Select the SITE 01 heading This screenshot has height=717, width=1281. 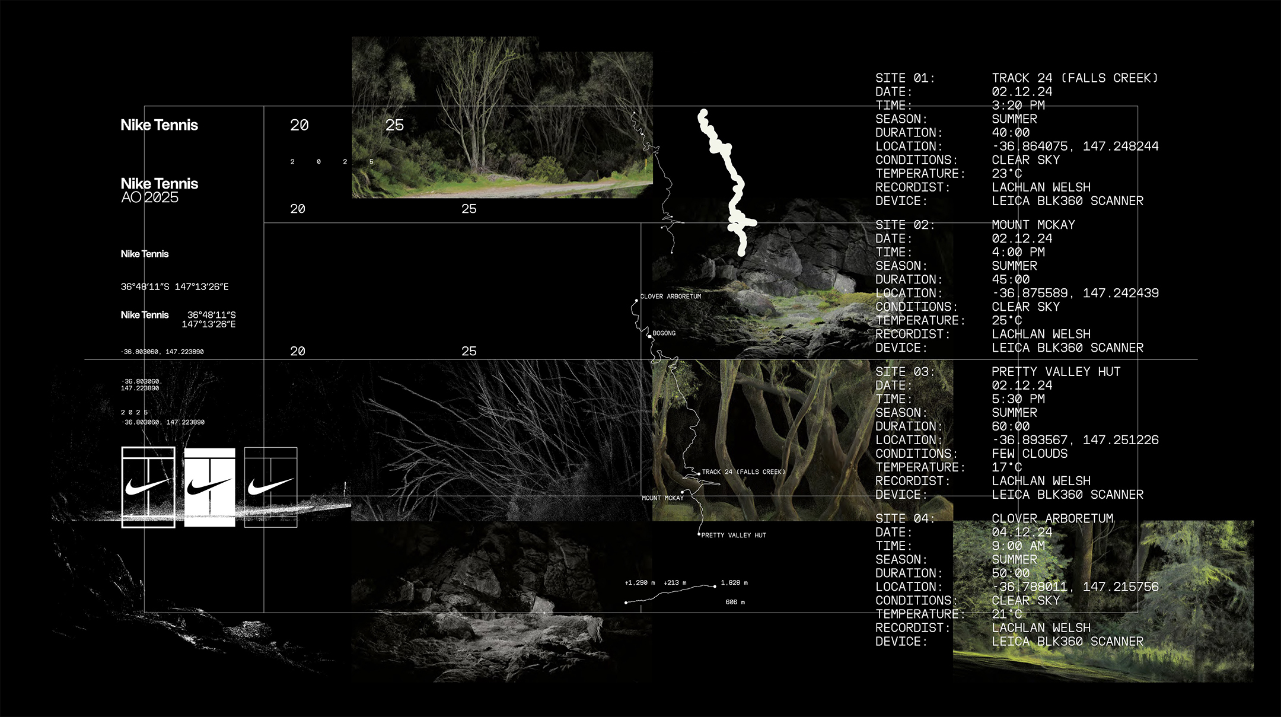904,78
